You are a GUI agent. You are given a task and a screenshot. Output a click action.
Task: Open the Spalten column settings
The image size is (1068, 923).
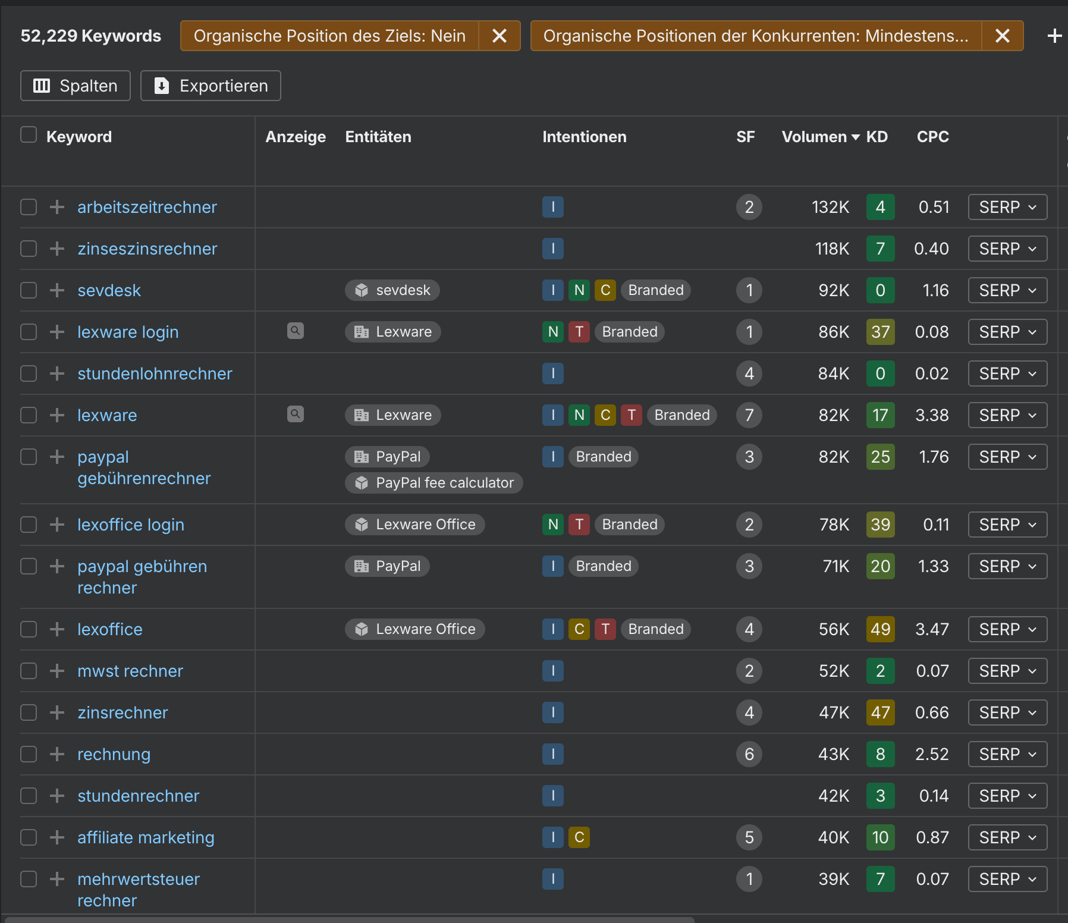tap(76, 86)
